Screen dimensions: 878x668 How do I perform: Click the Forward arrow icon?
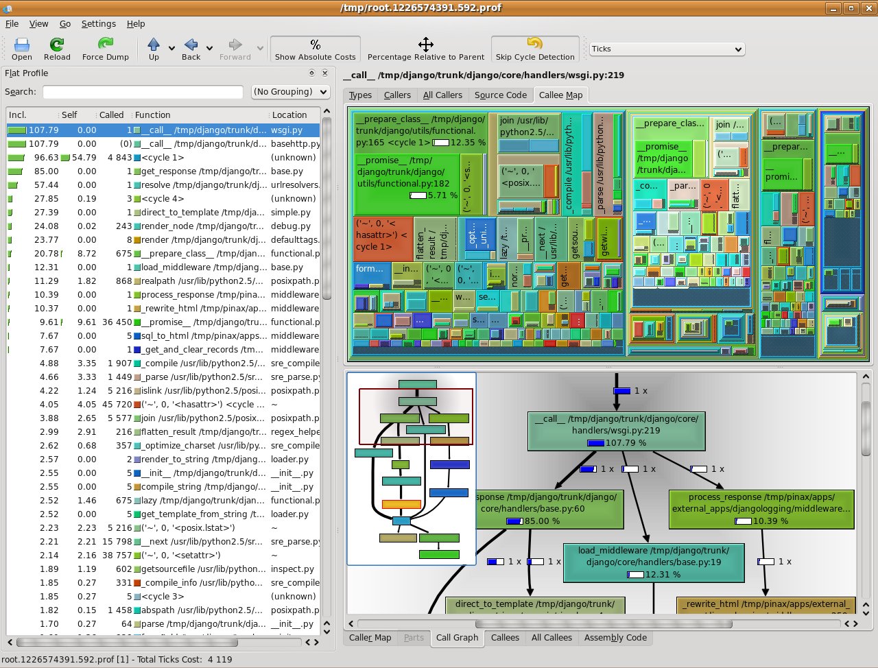[235, 49]
